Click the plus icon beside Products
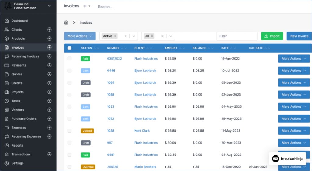The width and height of the screenshot is (312, 171). [x=49, y=38]
